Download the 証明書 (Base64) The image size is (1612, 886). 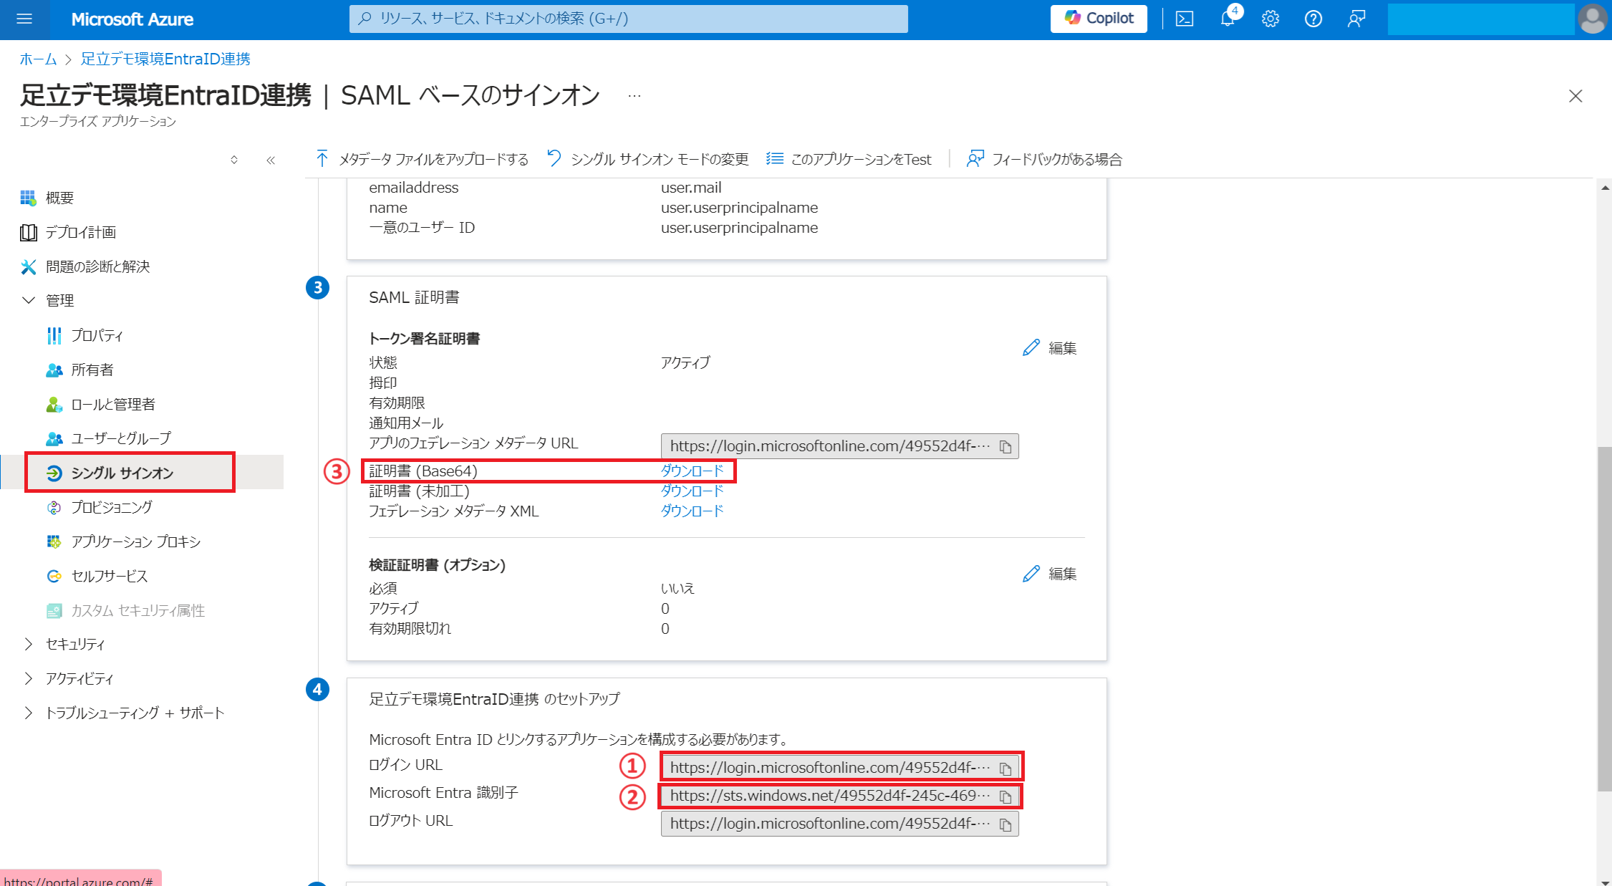coord(692,471)
